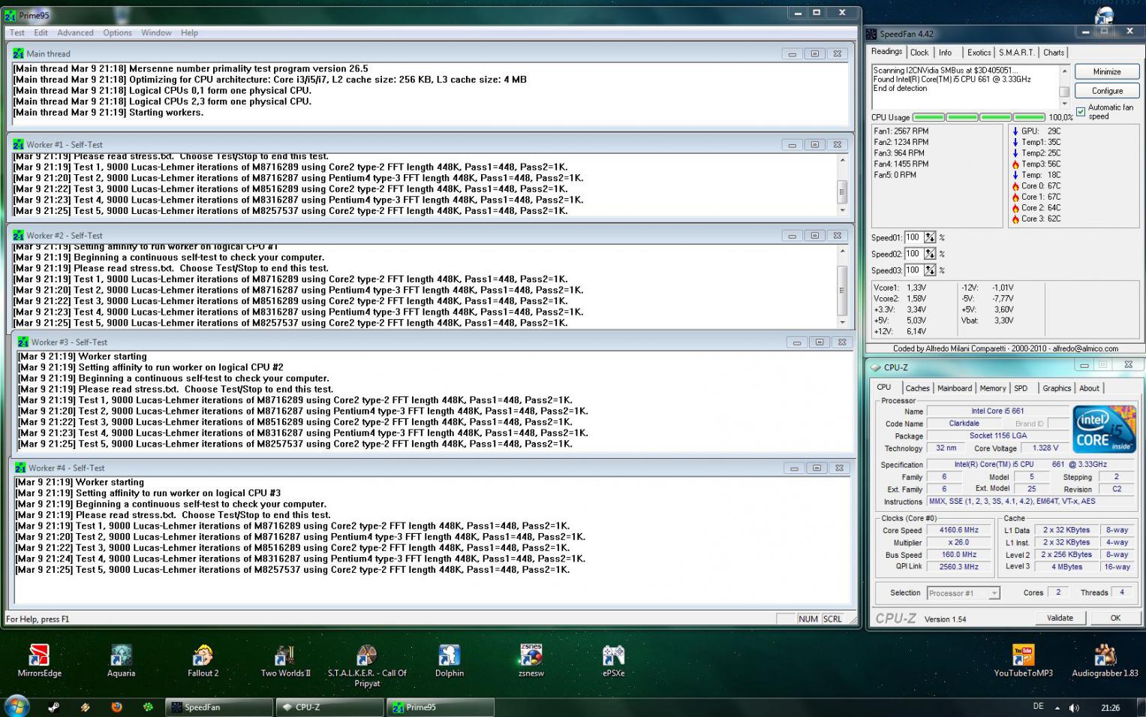This screenshot has width=1146, height=717.
Task: Switch to SpeedFan Clock tab
Action: coord(919,53)
